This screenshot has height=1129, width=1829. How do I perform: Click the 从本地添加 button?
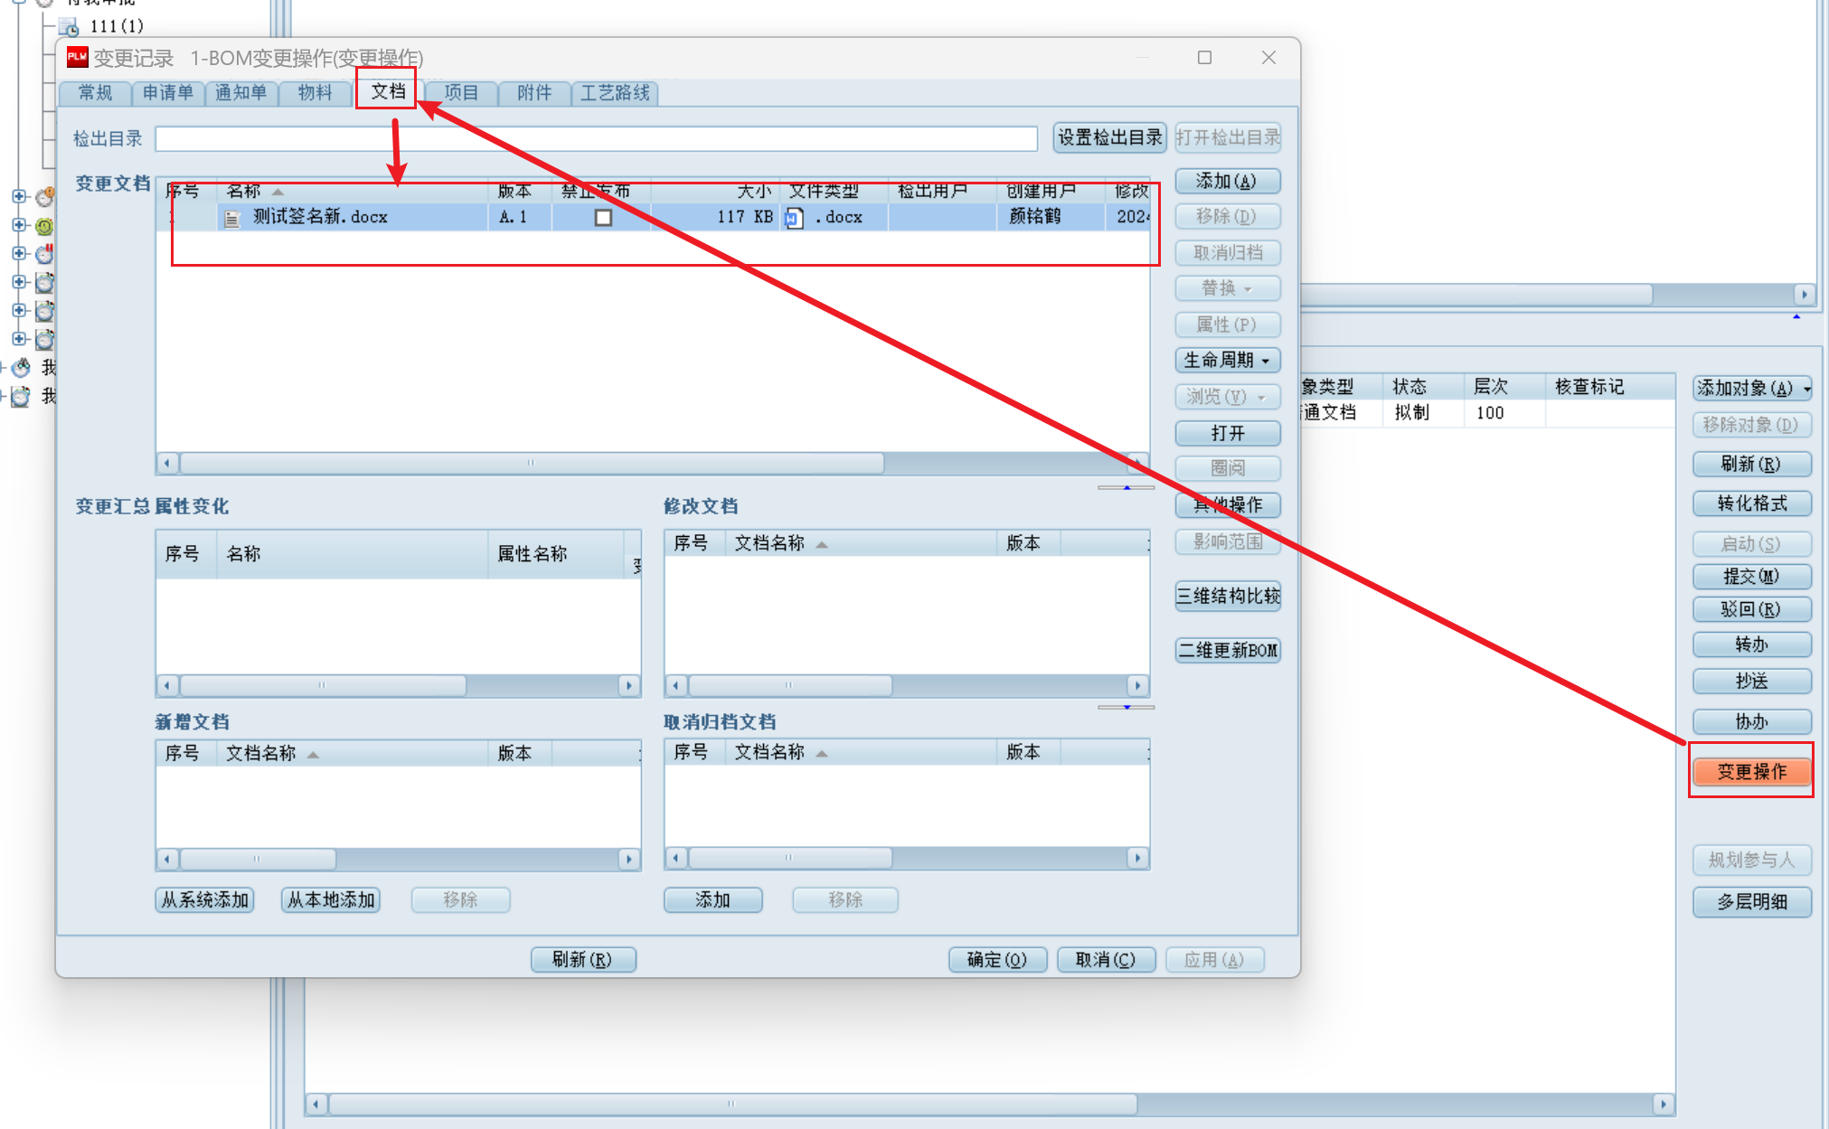(x=331, y=900)
